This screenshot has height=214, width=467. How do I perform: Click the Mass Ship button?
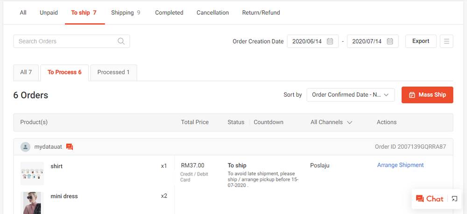point(427,95)
